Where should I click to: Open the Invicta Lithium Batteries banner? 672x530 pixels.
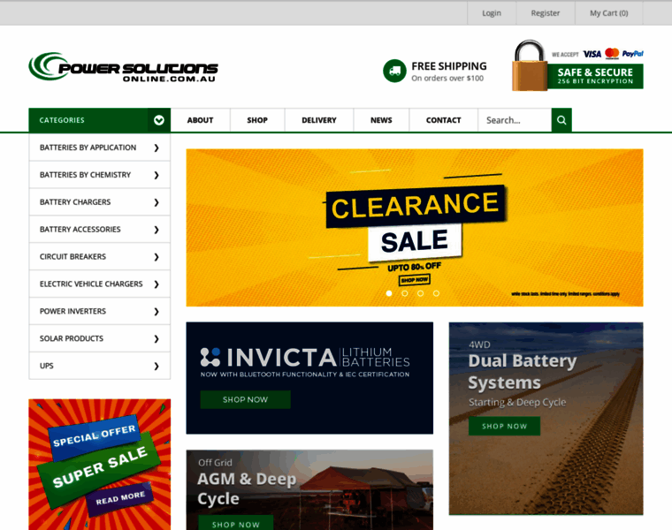point(309,378)
